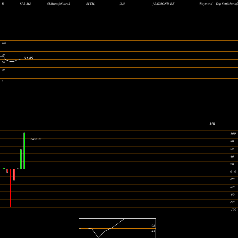The image size is (238, 238).
Task: Select the 'SI MunafaSutraR' header text
Action: click(x=59, y=4)
